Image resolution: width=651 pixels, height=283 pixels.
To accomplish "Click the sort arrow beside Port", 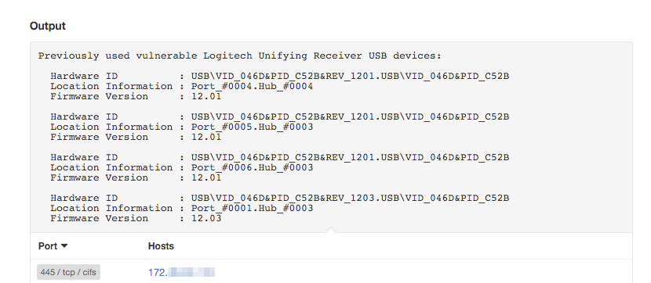I will click(64, 245).
